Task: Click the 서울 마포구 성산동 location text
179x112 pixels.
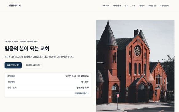Action: coord(11,42)
